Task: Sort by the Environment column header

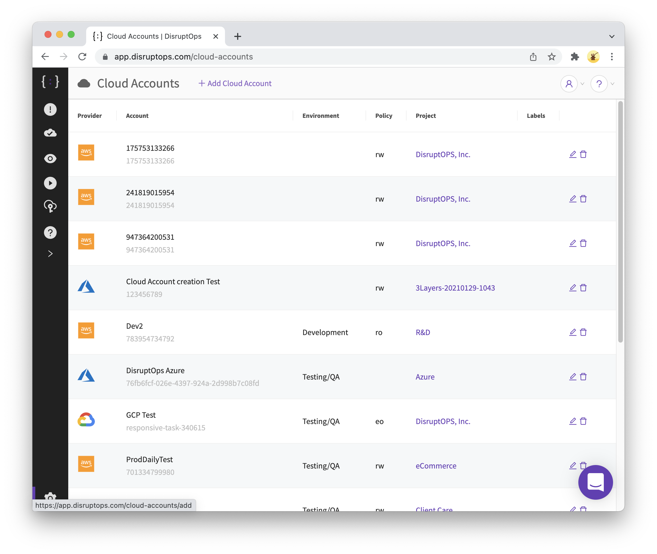Action: click(x=321, y=116)
